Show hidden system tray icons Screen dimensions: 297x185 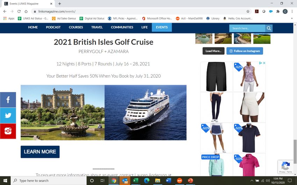pyautogui.click(x=252, y=181)
